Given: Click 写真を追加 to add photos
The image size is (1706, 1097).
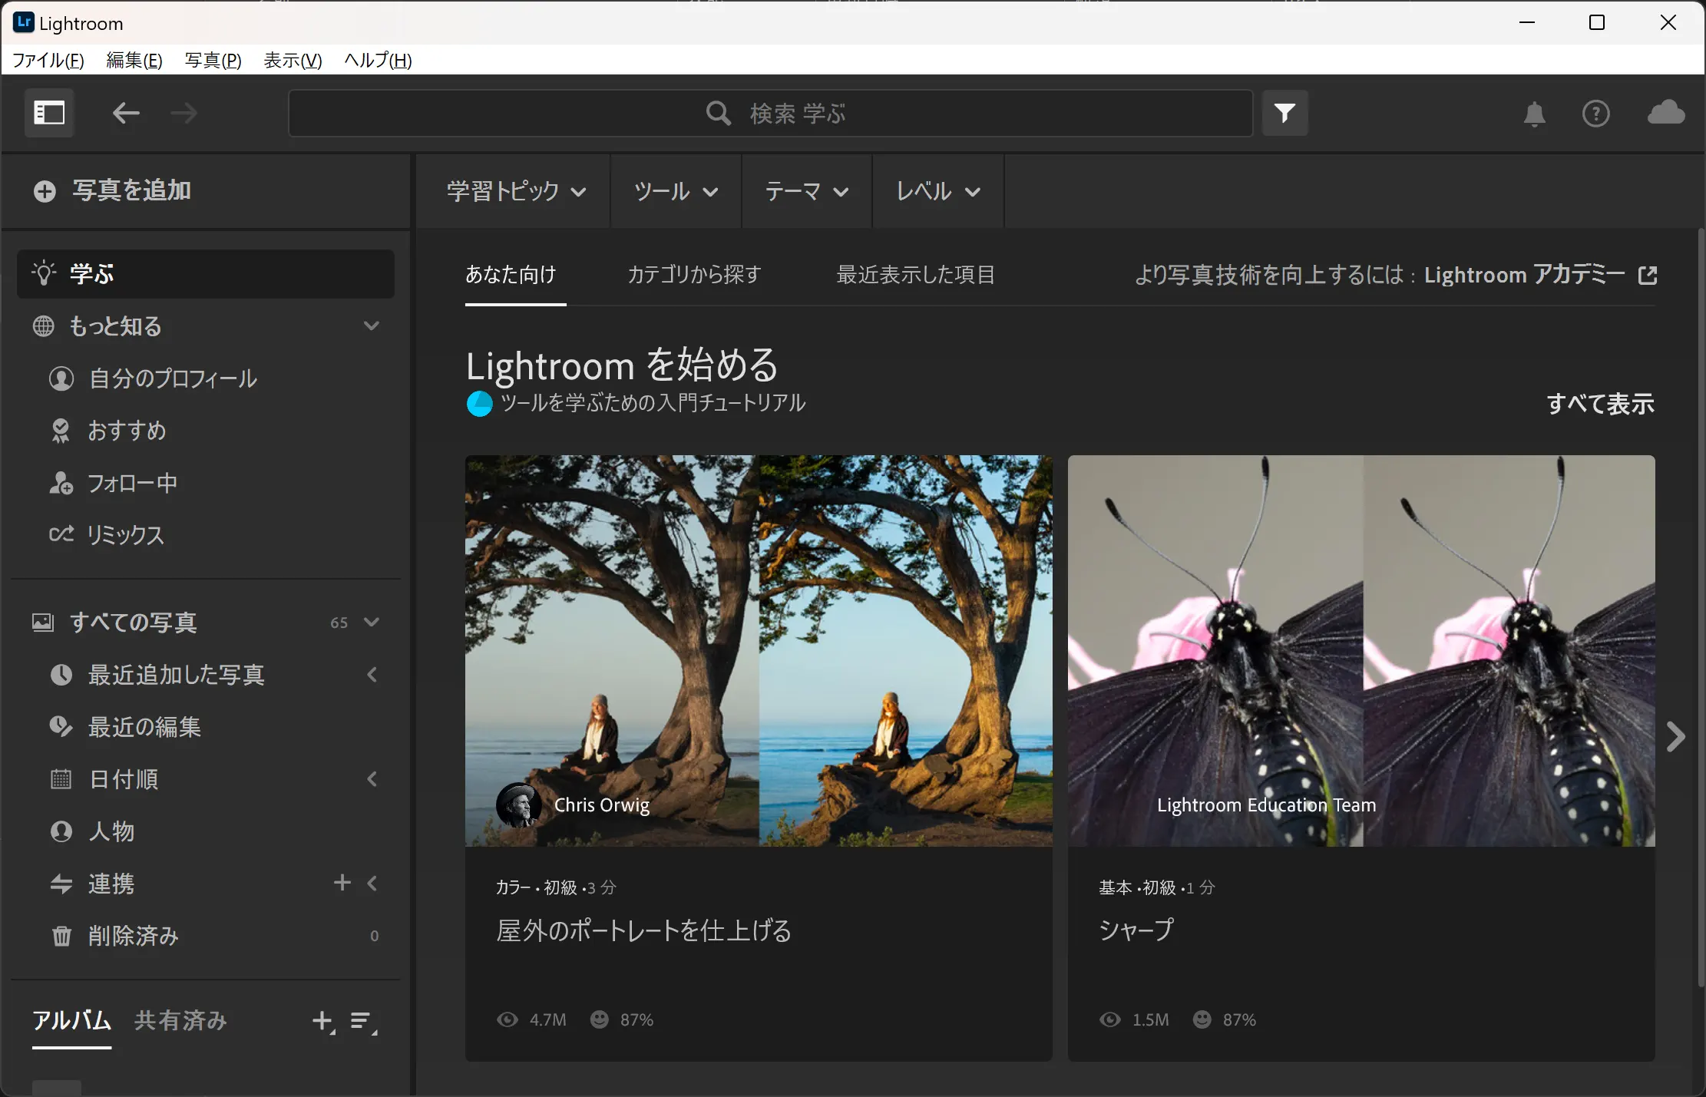Looking at the screenshot, I should click(x=112, y=190).
